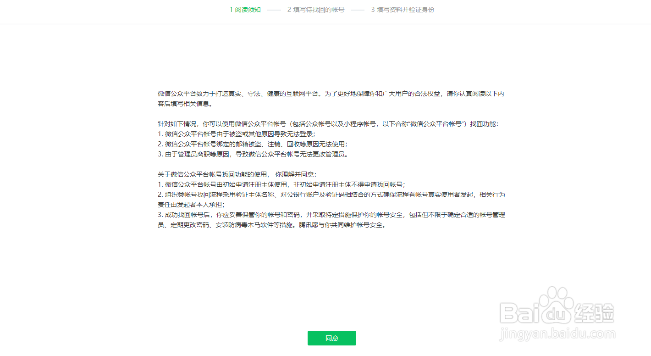Click item 1. 微信公众平台帐号由初始申请注册主体使用
Viewport: 651px width, 356px height.
(281, 184)
